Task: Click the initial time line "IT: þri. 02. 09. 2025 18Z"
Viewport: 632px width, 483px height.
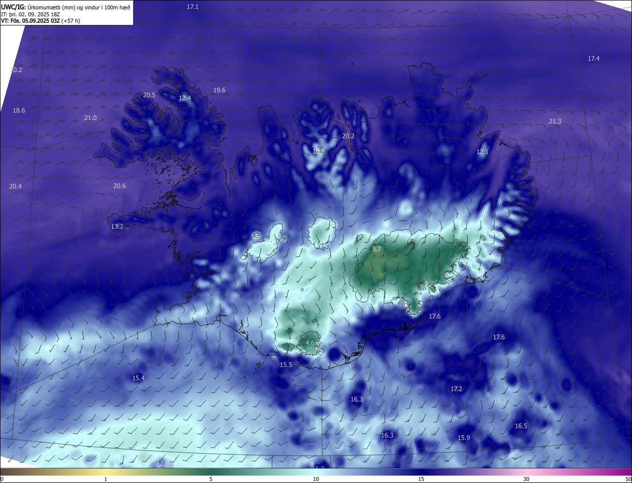Action: (x=30, y=14)
